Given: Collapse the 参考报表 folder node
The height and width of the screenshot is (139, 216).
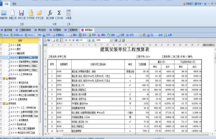Looking at the screenshot, I should tap(4, 104).
